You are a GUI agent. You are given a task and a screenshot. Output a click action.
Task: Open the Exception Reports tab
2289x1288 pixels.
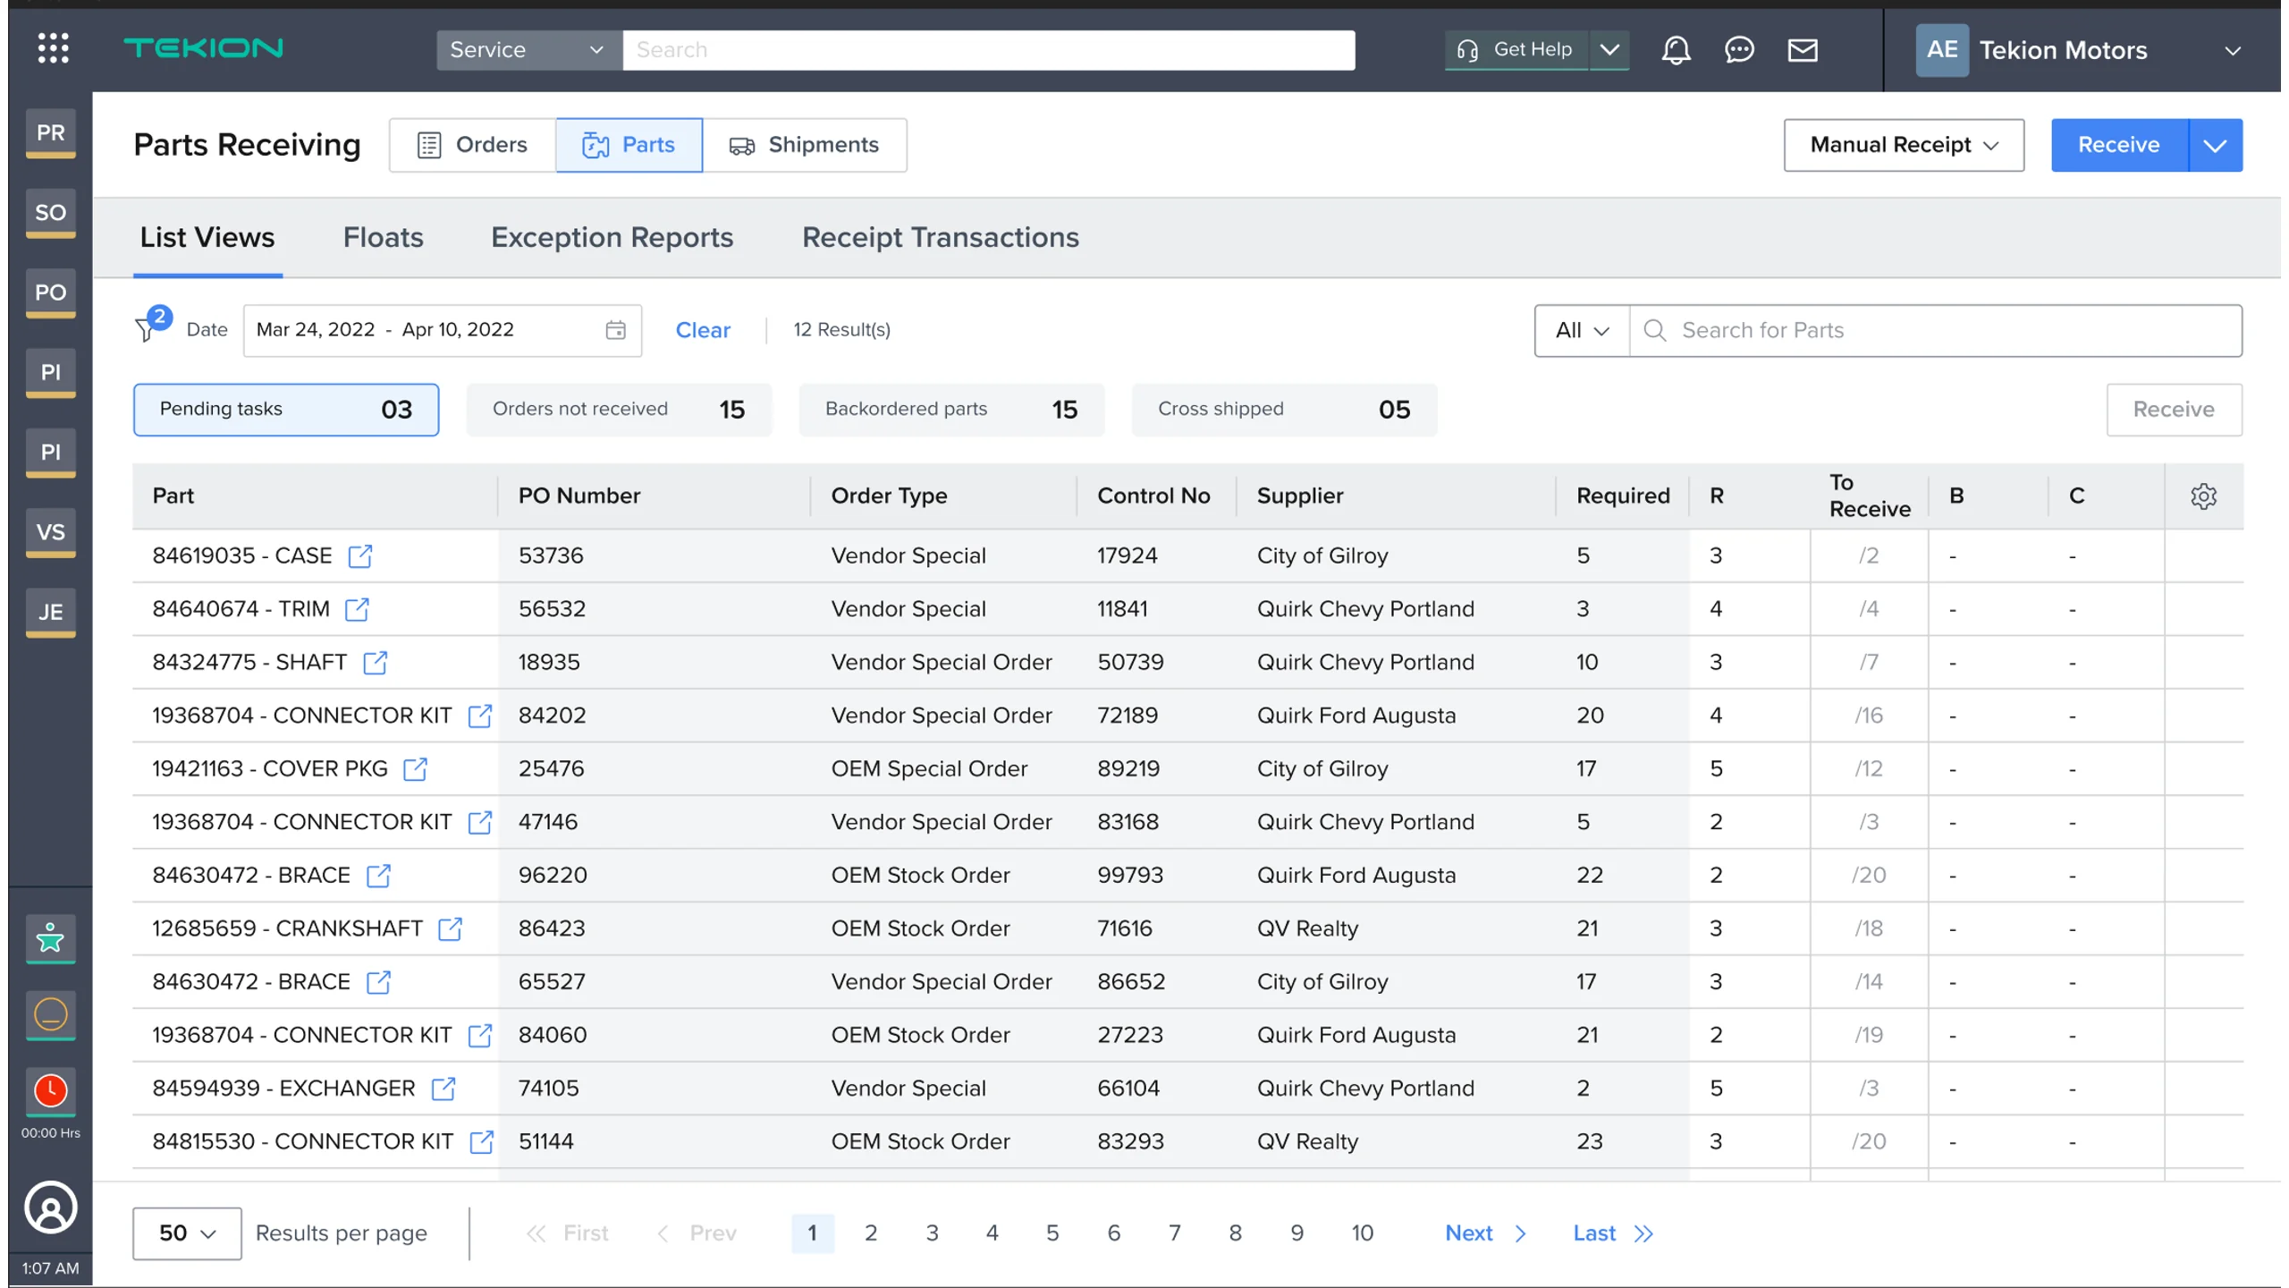pos(612,237)
